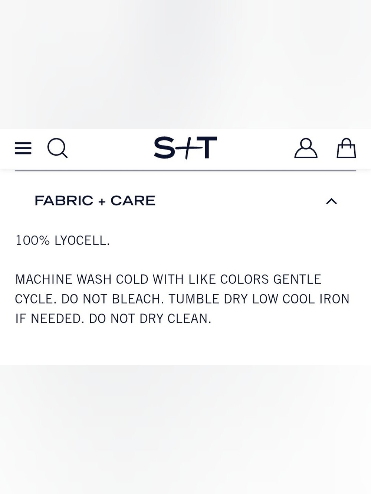Click the word FABRIC in the heading
The width and height of the screenshot is (371, 494).
pos(64,201)
